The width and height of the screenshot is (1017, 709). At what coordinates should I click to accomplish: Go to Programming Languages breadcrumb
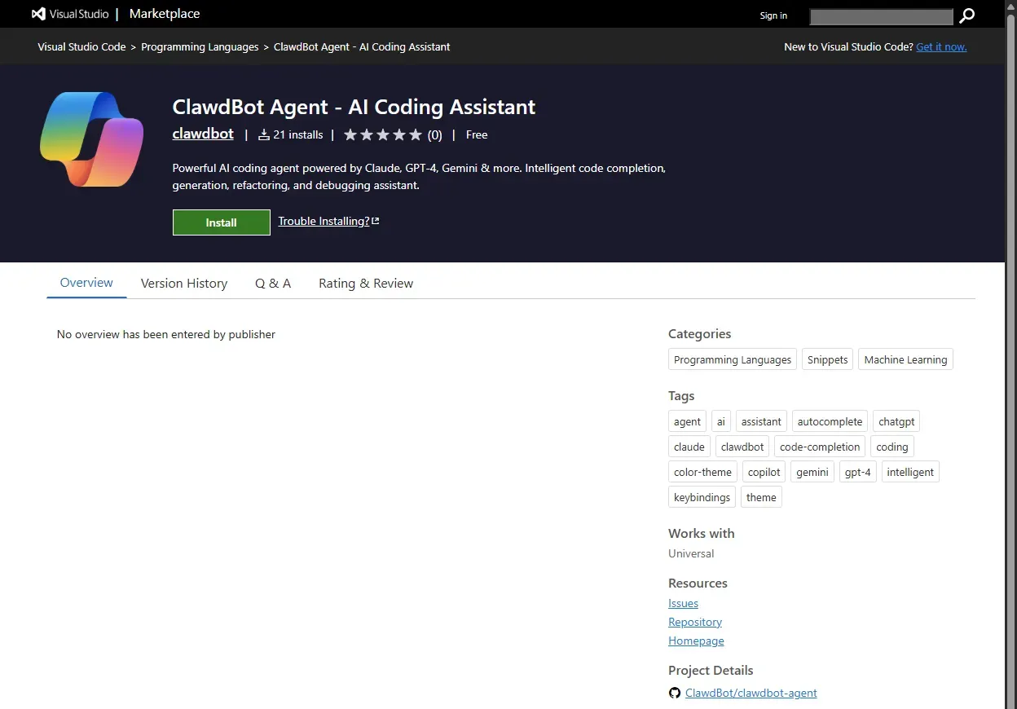[x=200, y=47]
